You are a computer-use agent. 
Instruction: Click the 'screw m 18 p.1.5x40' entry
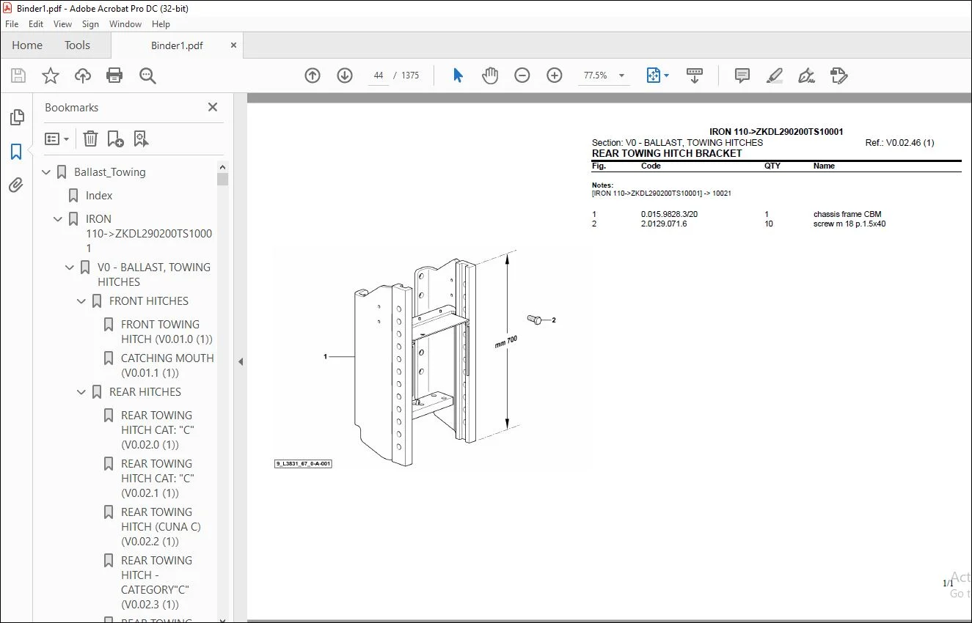point(849,224)
